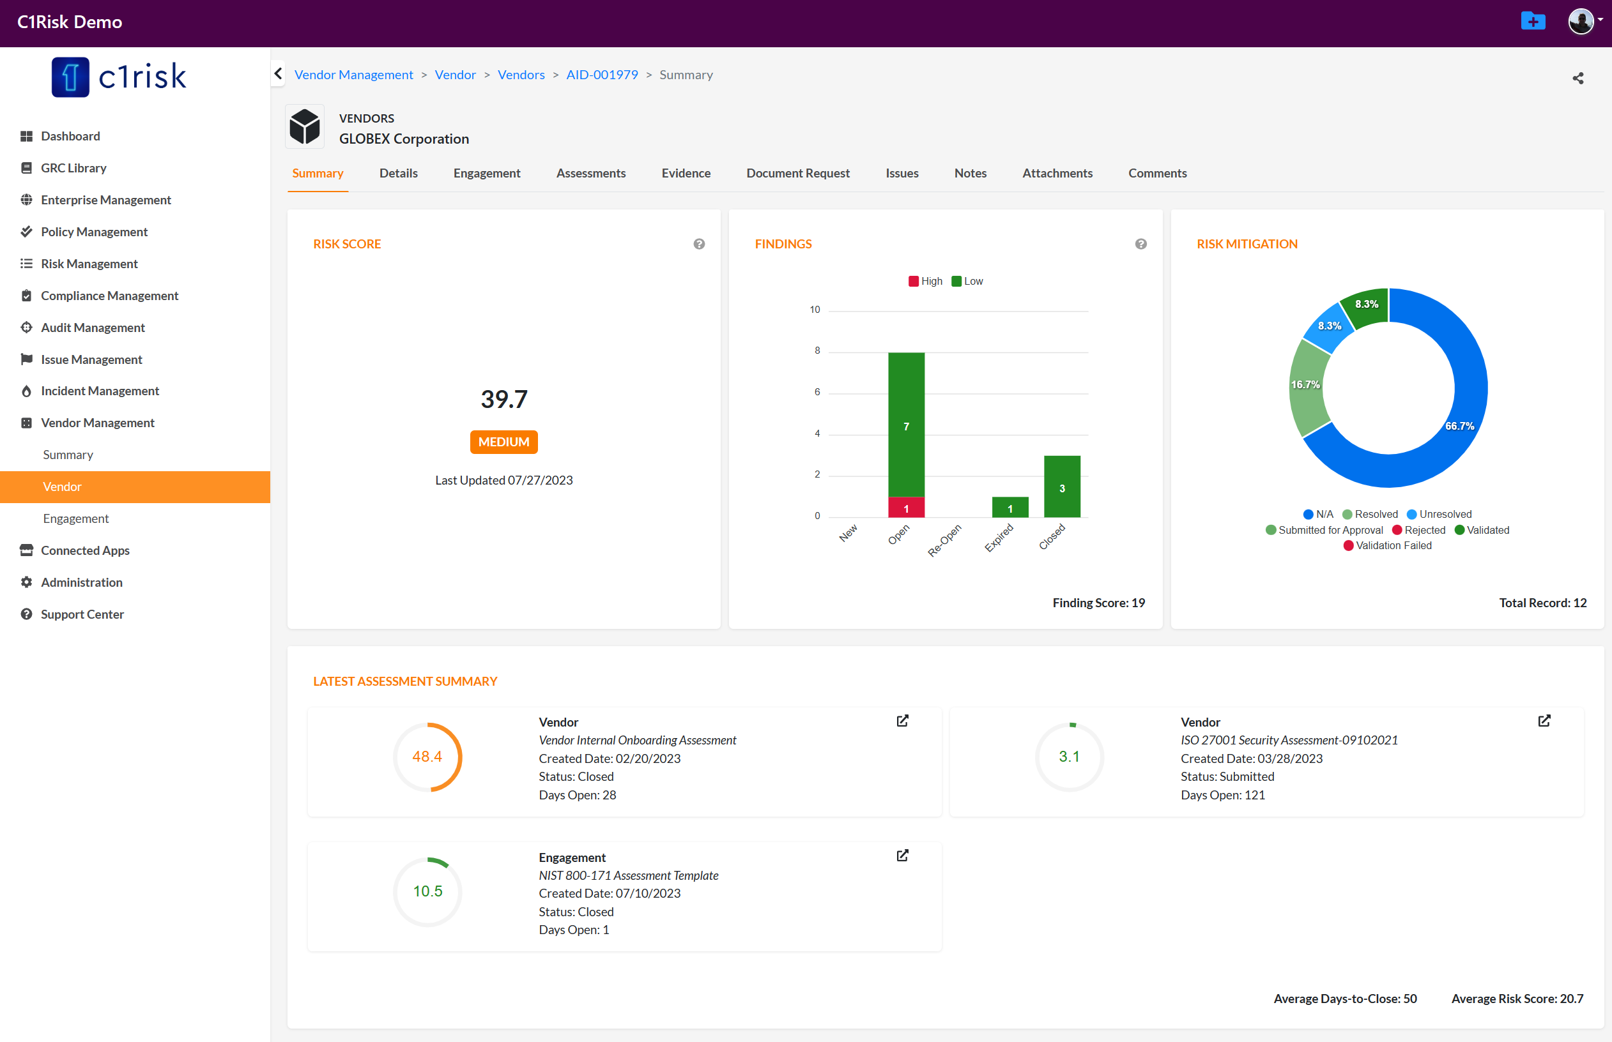Screen dimensions: 1612x1042
Task: Open Risk Score help question mark
Action: [x=699, y=245]
